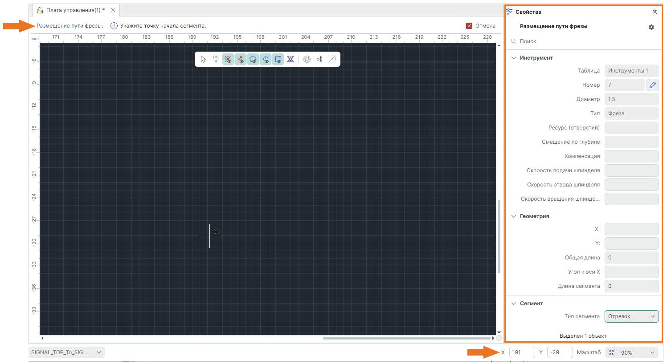Click the DC filter funnel icon
The width and height of the screenshot is (667, 364).
(216, 59)
